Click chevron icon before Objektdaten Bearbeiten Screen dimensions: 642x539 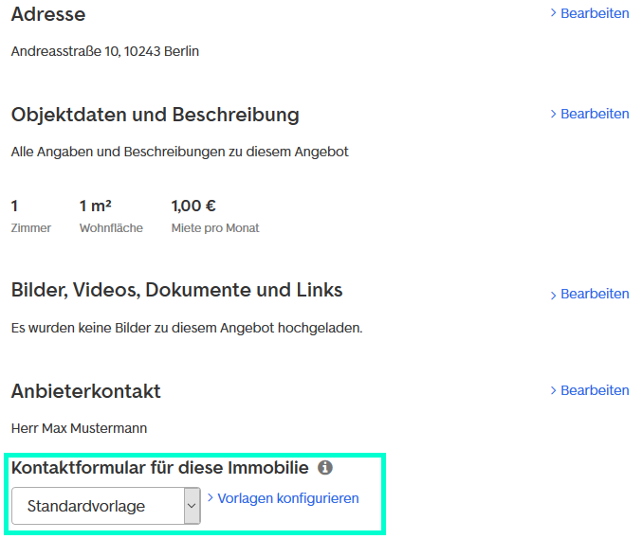pyautogui.click(x=554, y=115)
